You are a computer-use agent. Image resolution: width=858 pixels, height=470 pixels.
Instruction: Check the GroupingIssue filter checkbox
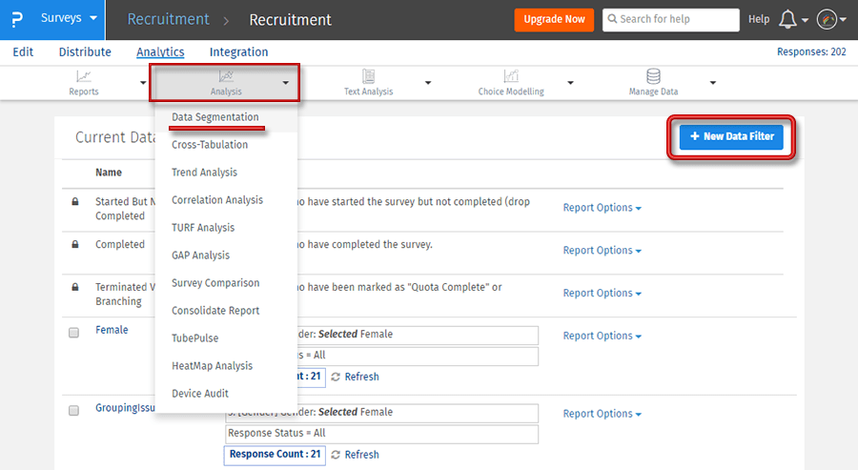(73, 411)
